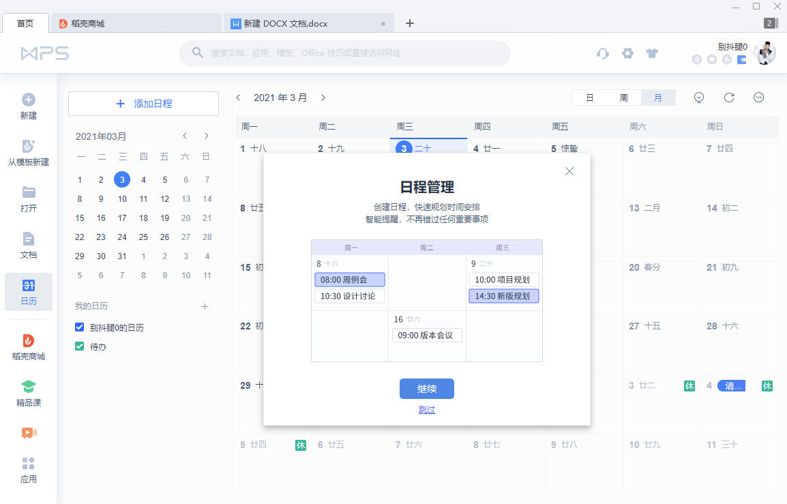Click the orange video broadcast sidebar icon
The height and width of the screenshot is (504, 787).
pyautogui.click(x=29, y=432)
